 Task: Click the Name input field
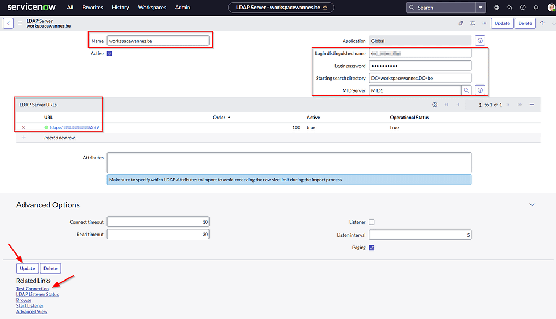[x=158, y=41]
